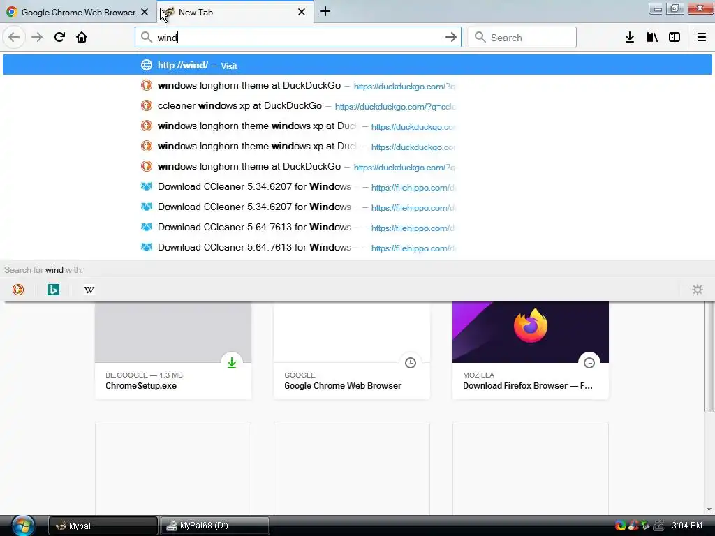Visit the http://wind/ suggestion
This screenshot has width=715, height=536.
tap(357, 65)
